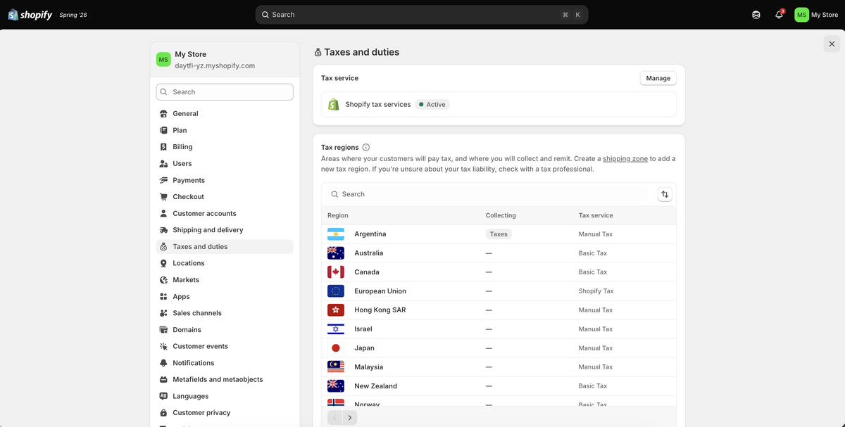This screenshot has width=845, height=427.
Task: Click the Locations pin icon
Action: pyautogui.click(x=163, y=263)
